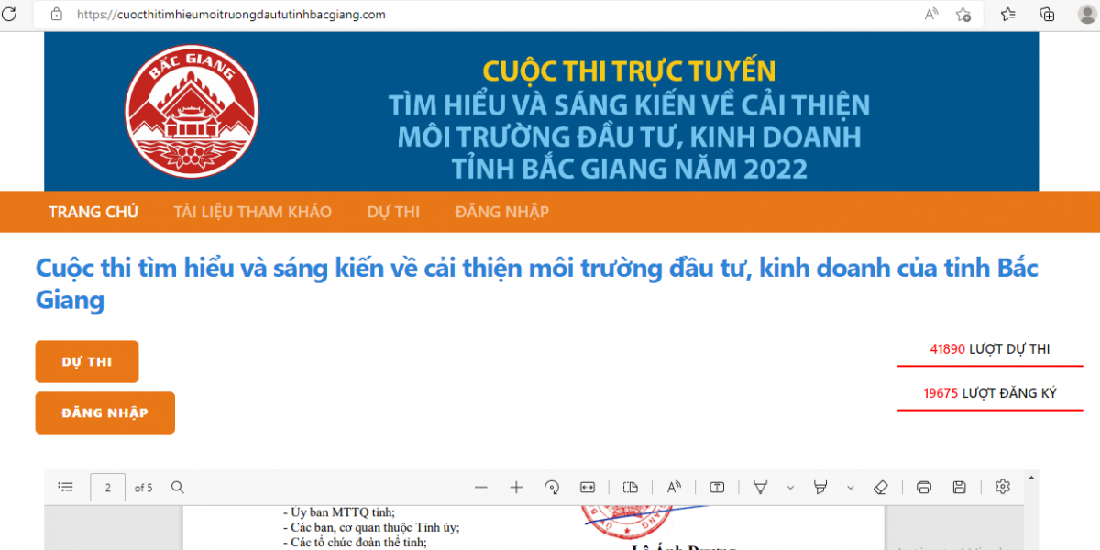This screenshot has width=1100, height=550.
Task: Click the orange ĐĂNG NHẬP button
Action: coord(105,412)
